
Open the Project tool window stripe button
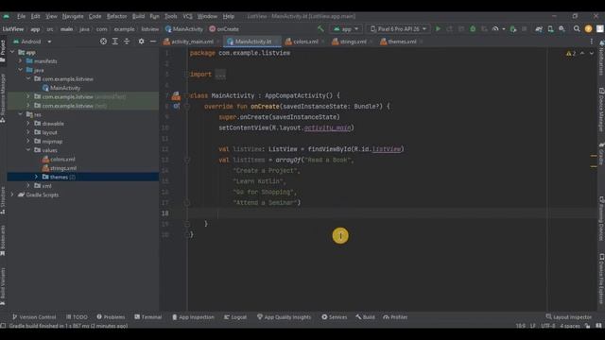click(x=3, y=51)
